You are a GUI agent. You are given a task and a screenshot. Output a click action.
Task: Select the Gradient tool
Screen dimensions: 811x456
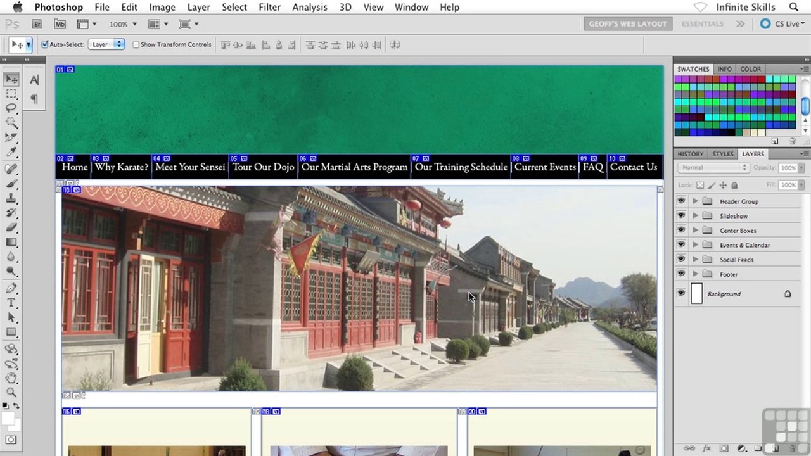(11, 242)
